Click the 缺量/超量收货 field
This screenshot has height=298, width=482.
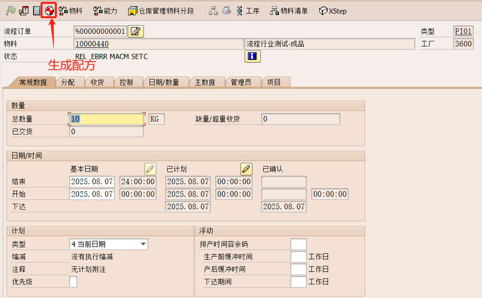tap(300, 119)
